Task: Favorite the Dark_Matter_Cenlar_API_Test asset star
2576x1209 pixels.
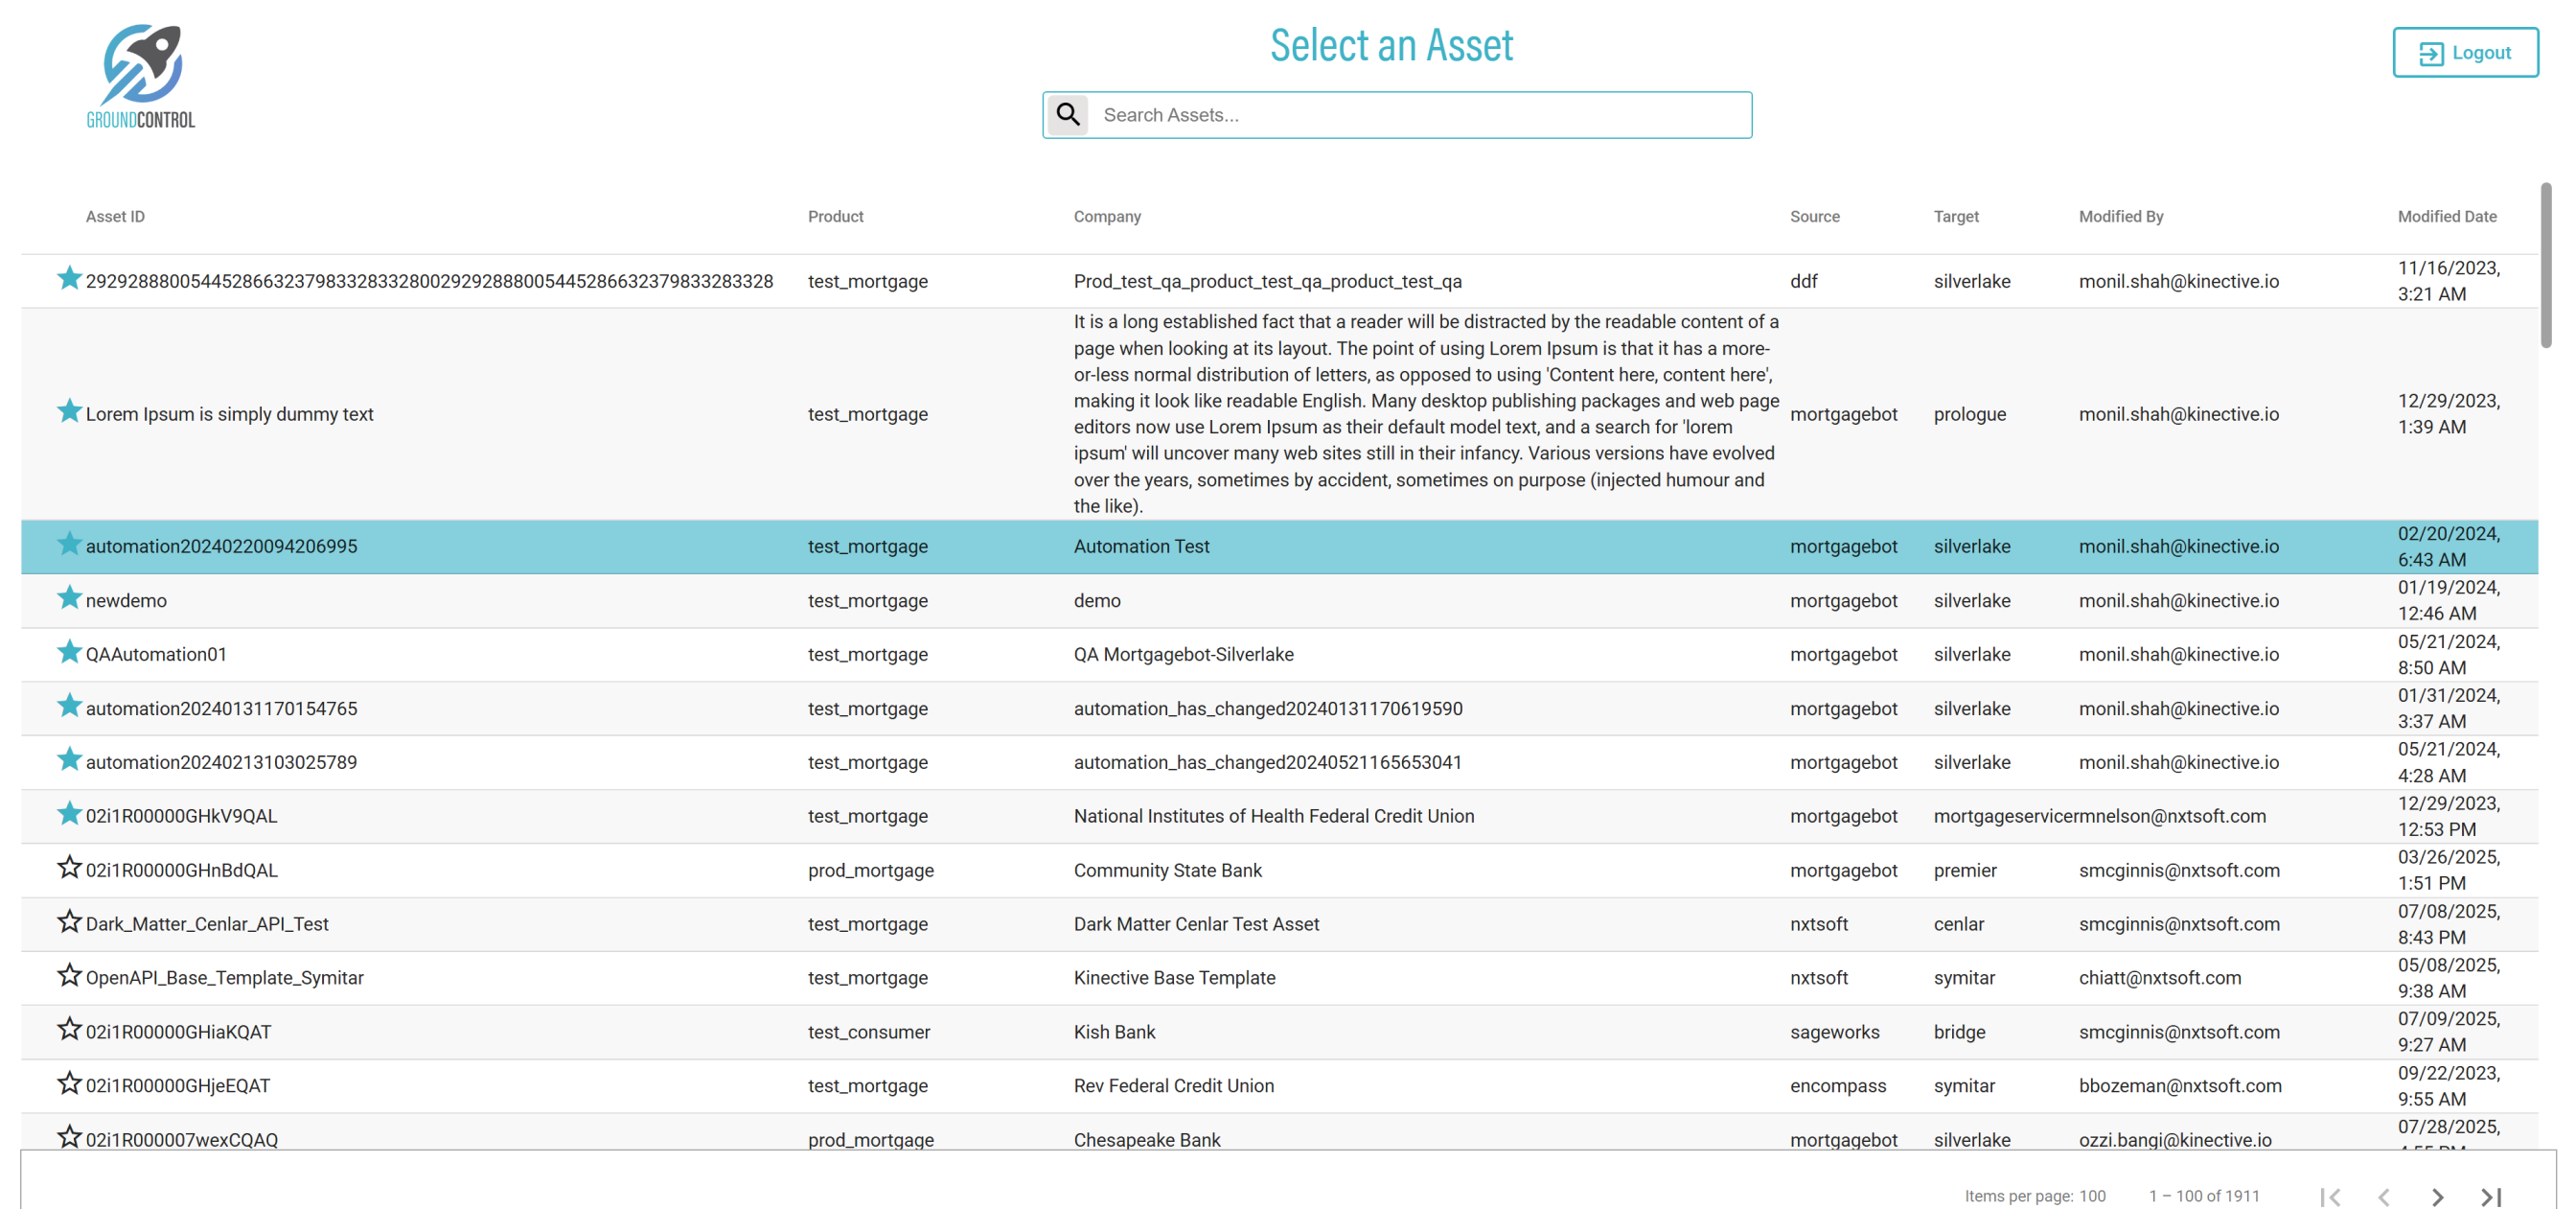Action: pyautogui.click(x=69, y=921)
